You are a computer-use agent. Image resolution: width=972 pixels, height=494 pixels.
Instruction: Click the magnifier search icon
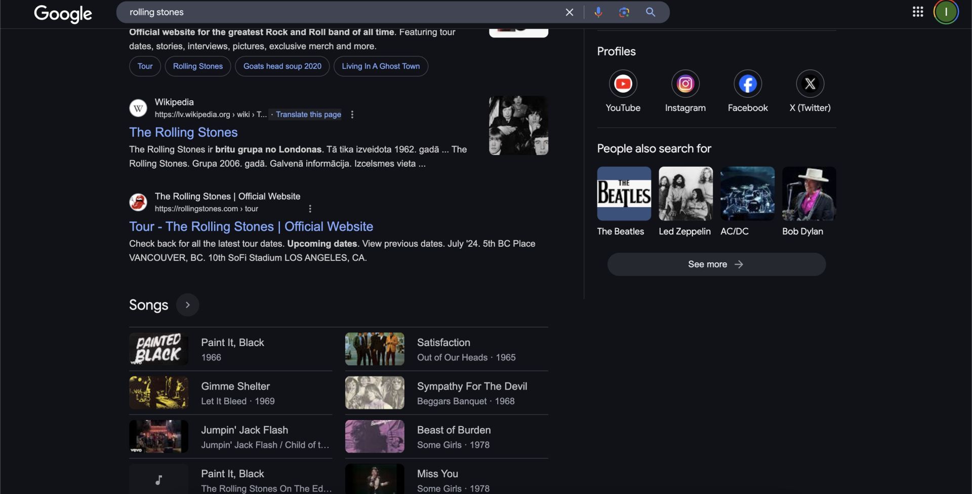[x=651, y=12]
